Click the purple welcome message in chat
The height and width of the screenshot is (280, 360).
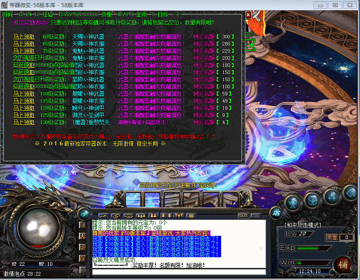coord(151,234)
